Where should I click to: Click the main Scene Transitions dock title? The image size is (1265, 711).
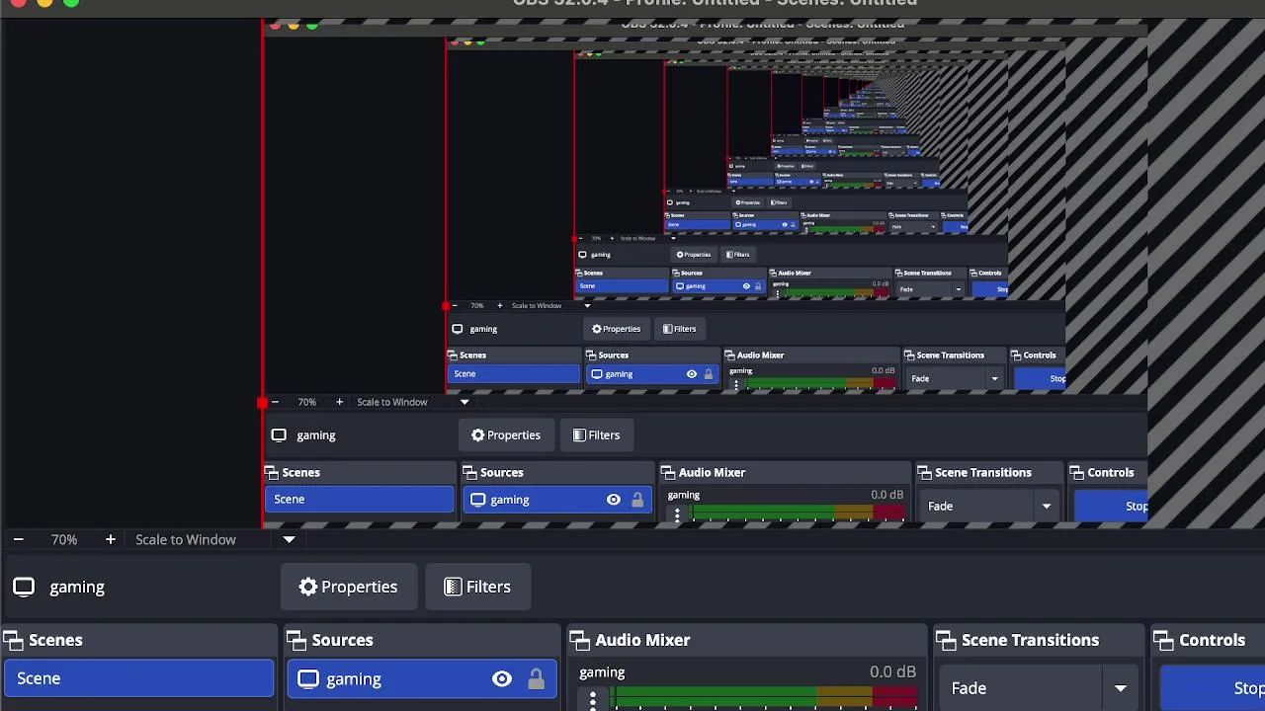coord(1030,640)
